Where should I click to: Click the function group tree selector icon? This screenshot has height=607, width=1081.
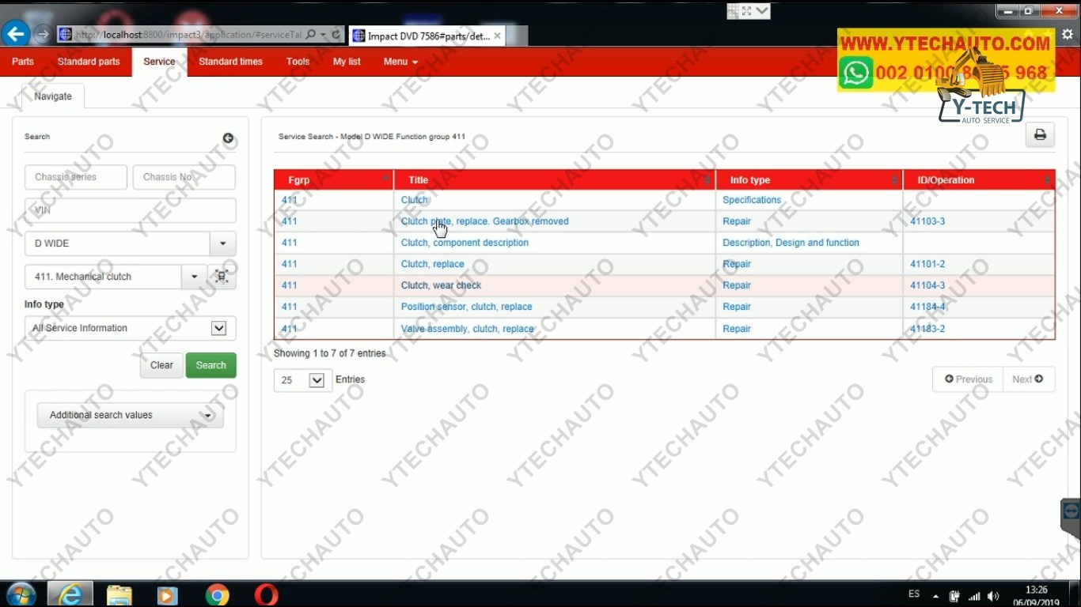click(x=222, y=277)
